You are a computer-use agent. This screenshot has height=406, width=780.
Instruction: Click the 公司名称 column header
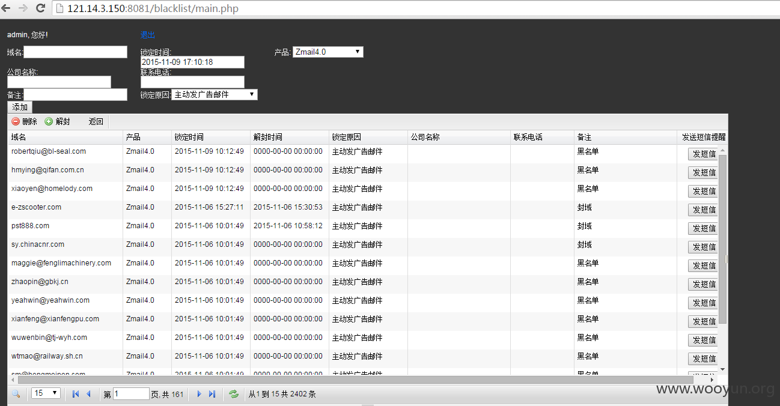pos(459,138)
